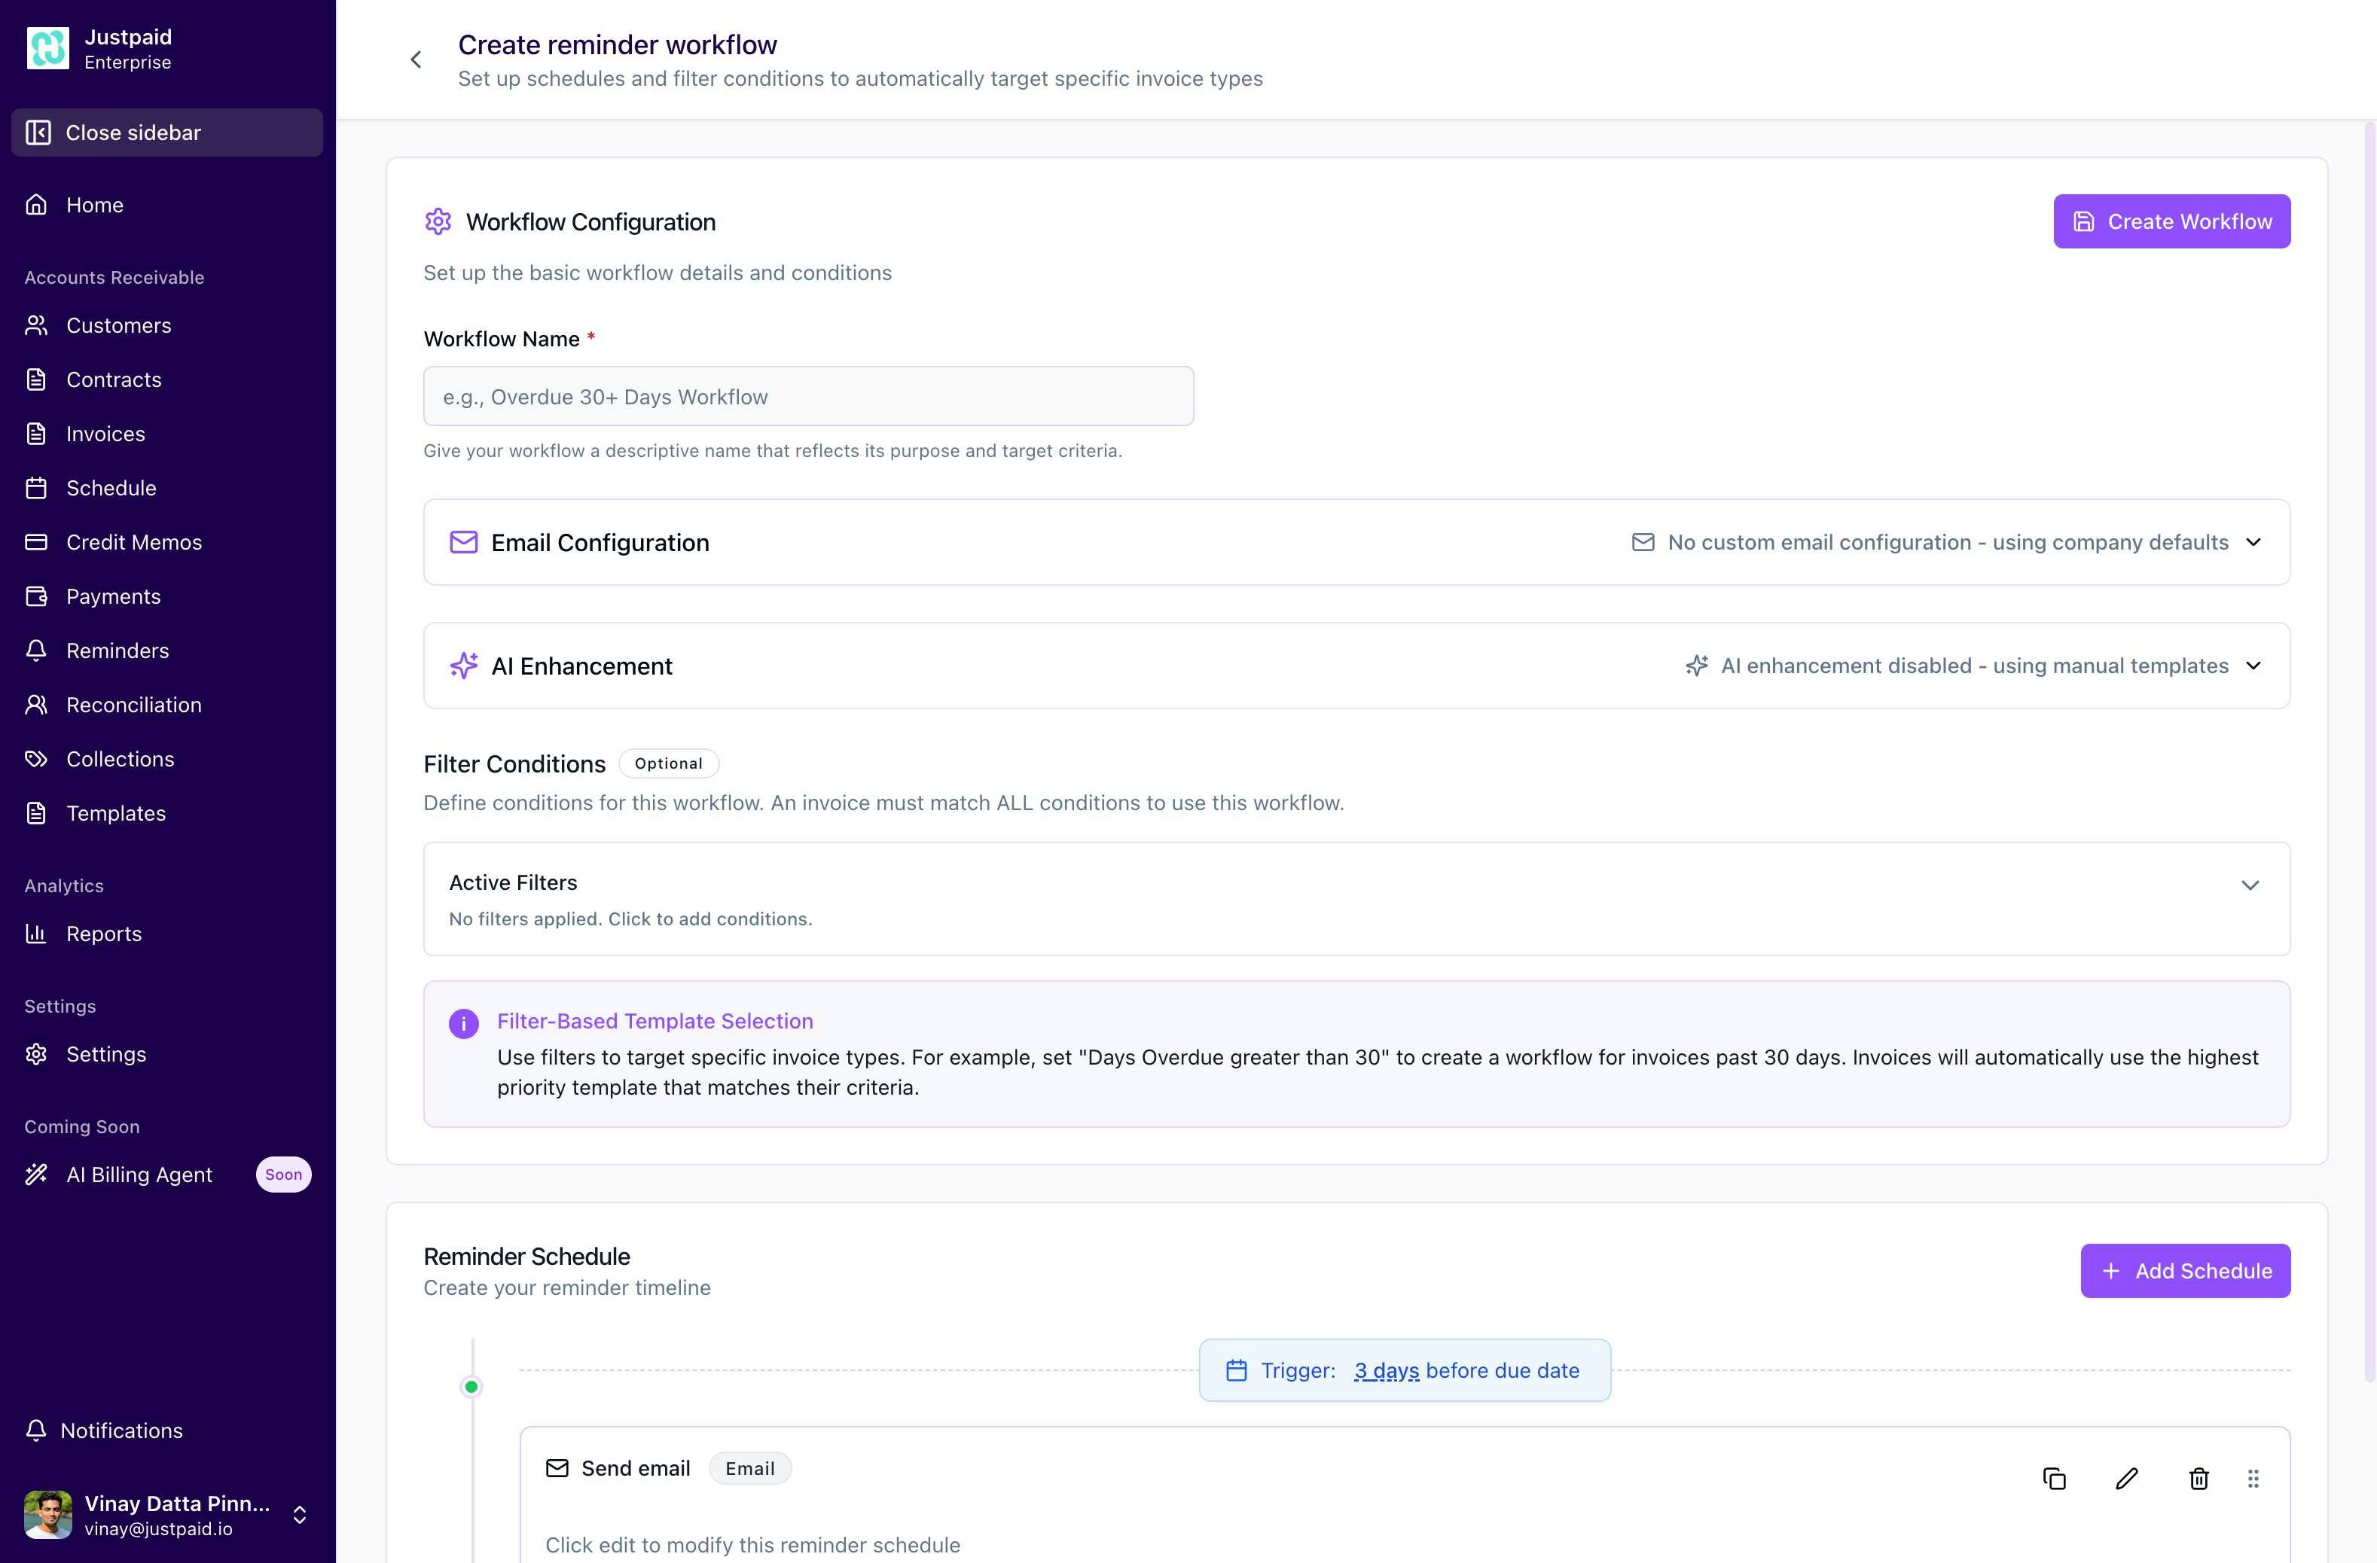Open the AI Billing Agent wand icon

[37, 1174]
